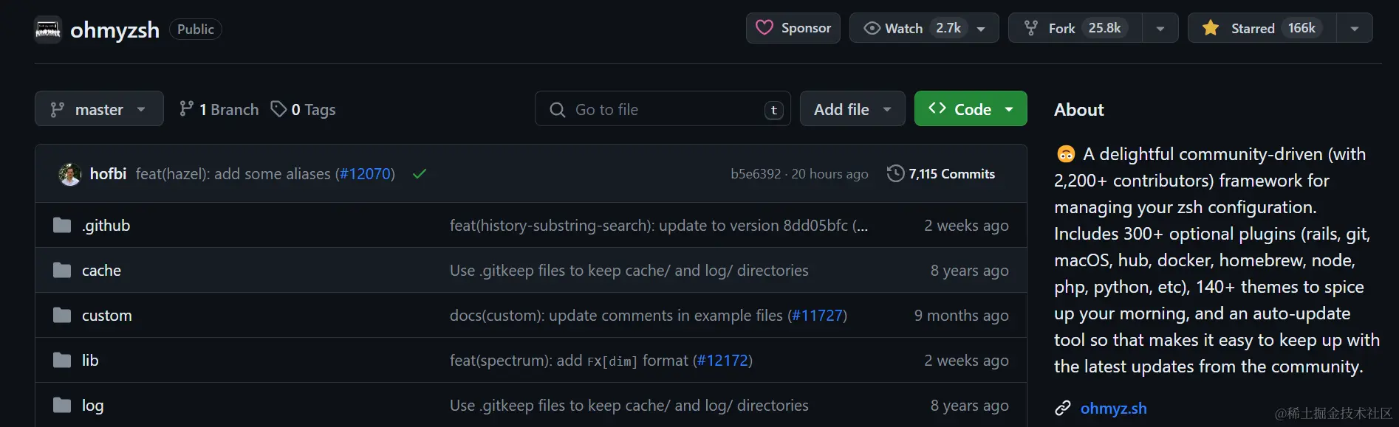This screenshot has width=1399, height=427.
Task: Click the Public visibility badge
Action: [x=196, y=29]
